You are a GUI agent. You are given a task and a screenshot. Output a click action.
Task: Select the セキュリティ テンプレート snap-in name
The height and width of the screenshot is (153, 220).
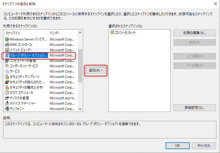pos(25,77)
